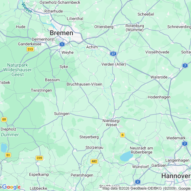Click the Map data copyright text
The height and width of the screenshot is (191, 191).
(x=147, y=188)
